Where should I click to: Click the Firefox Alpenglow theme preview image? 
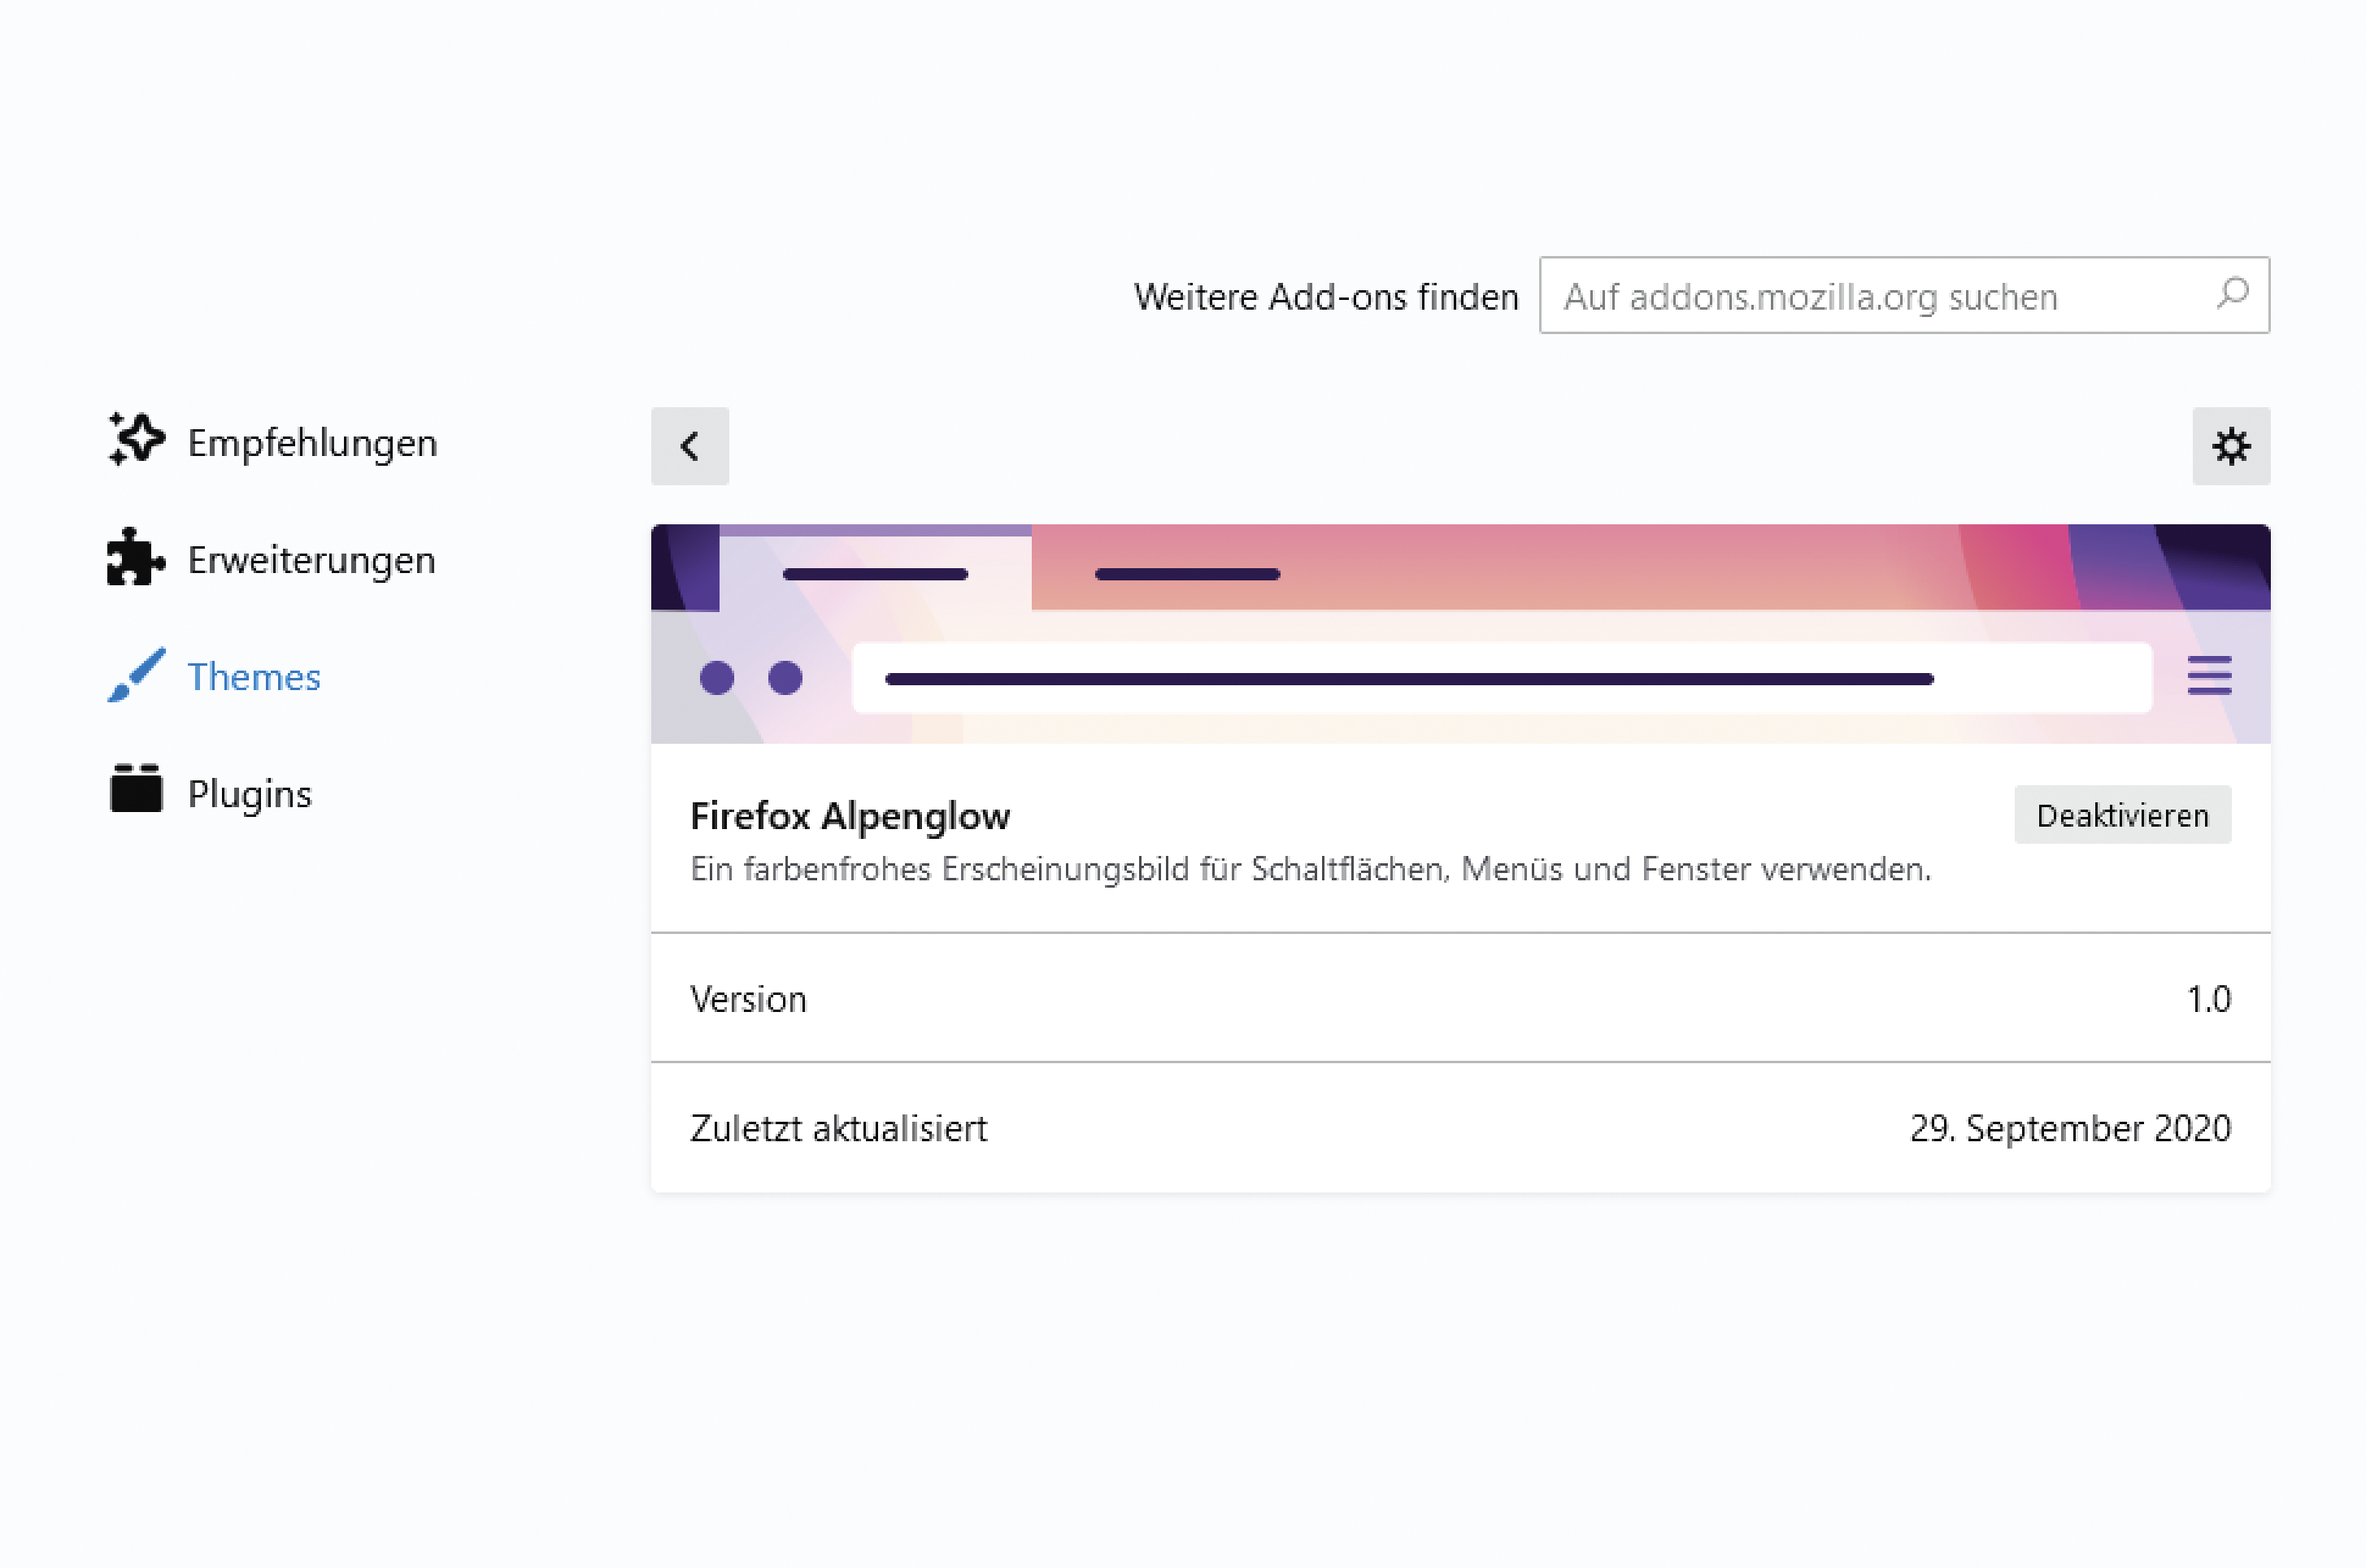pyautogui.click(x=1460, y=634)
